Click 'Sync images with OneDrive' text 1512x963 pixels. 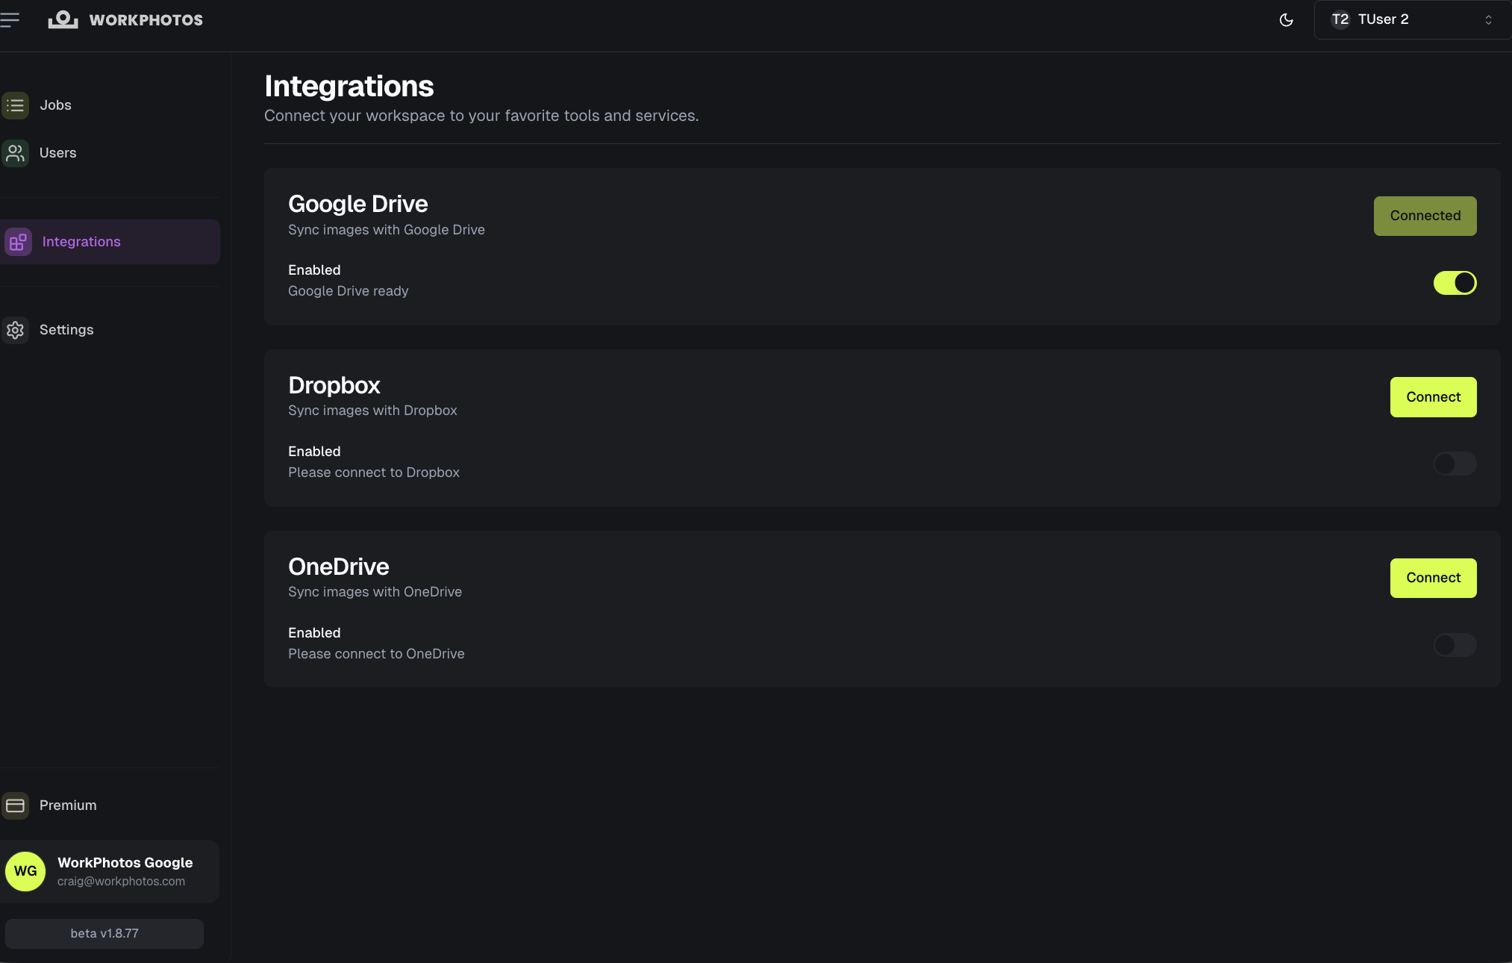pyautogui.click(x=375, y=592)
